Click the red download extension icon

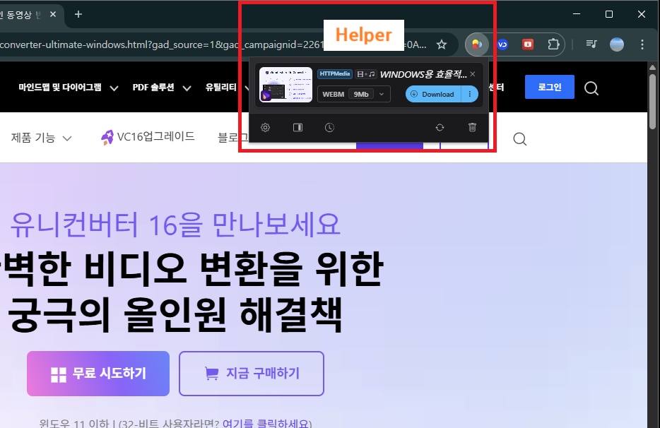(527, 44)
